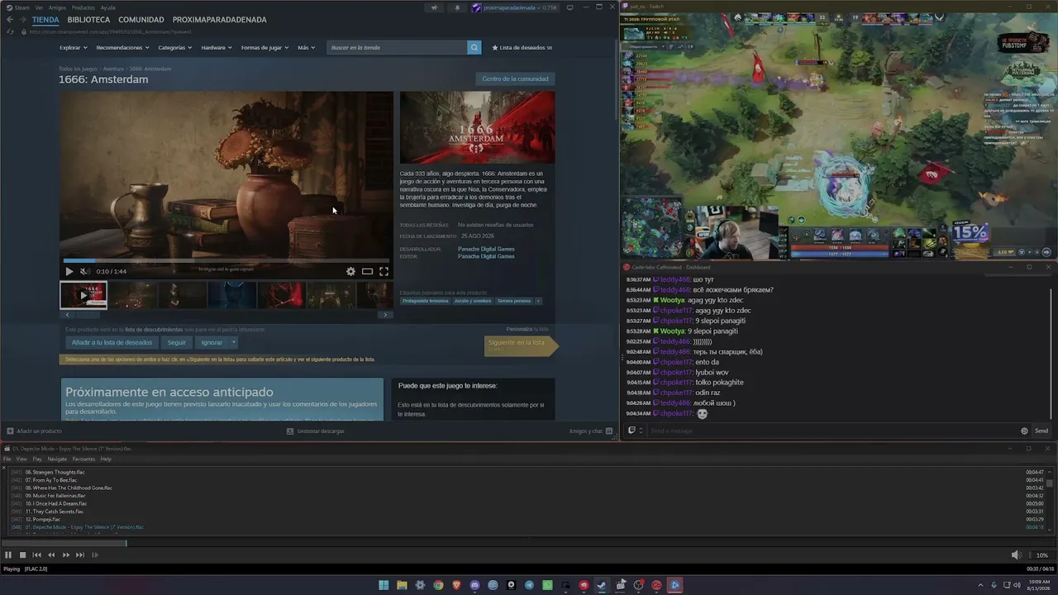Image resolution: width=1058 pixels, height=595 pixels.
Task: Open 'Gestionar descargas' in Steam
Action: click(315, 431)
